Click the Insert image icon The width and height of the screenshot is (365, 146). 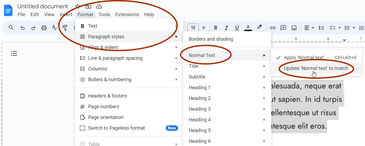coord(294,28)
